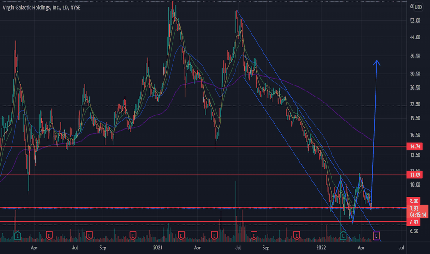
Task: Click the 52.00 price axis value
Action: click(x=415, y=21)
